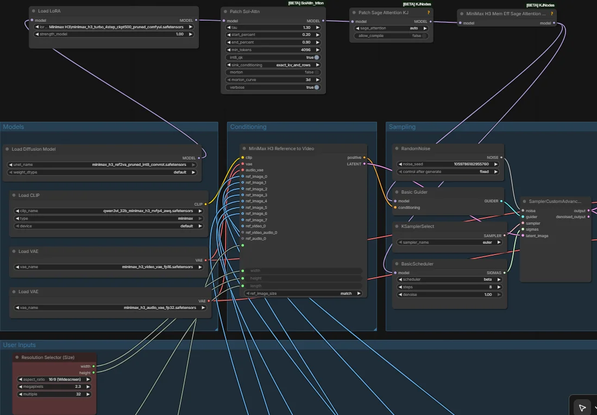Open ref_image_size dropdown showing match

tap(304, 293)
